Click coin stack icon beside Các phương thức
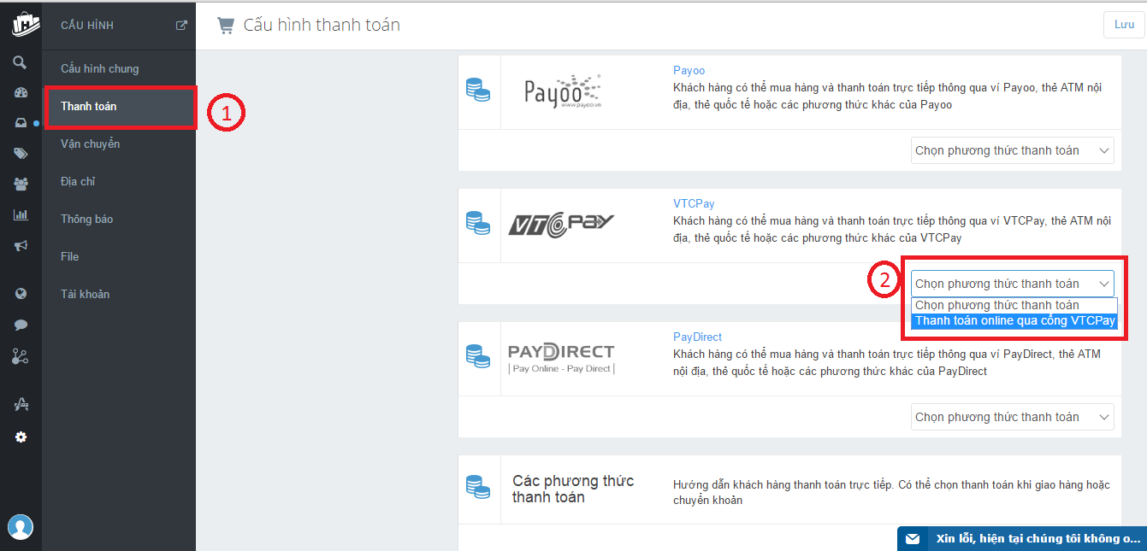 (478, 487)
